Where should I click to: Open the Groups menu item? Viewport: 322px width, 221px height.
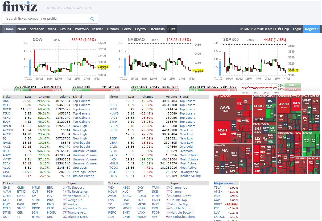(x=65, y=29)
